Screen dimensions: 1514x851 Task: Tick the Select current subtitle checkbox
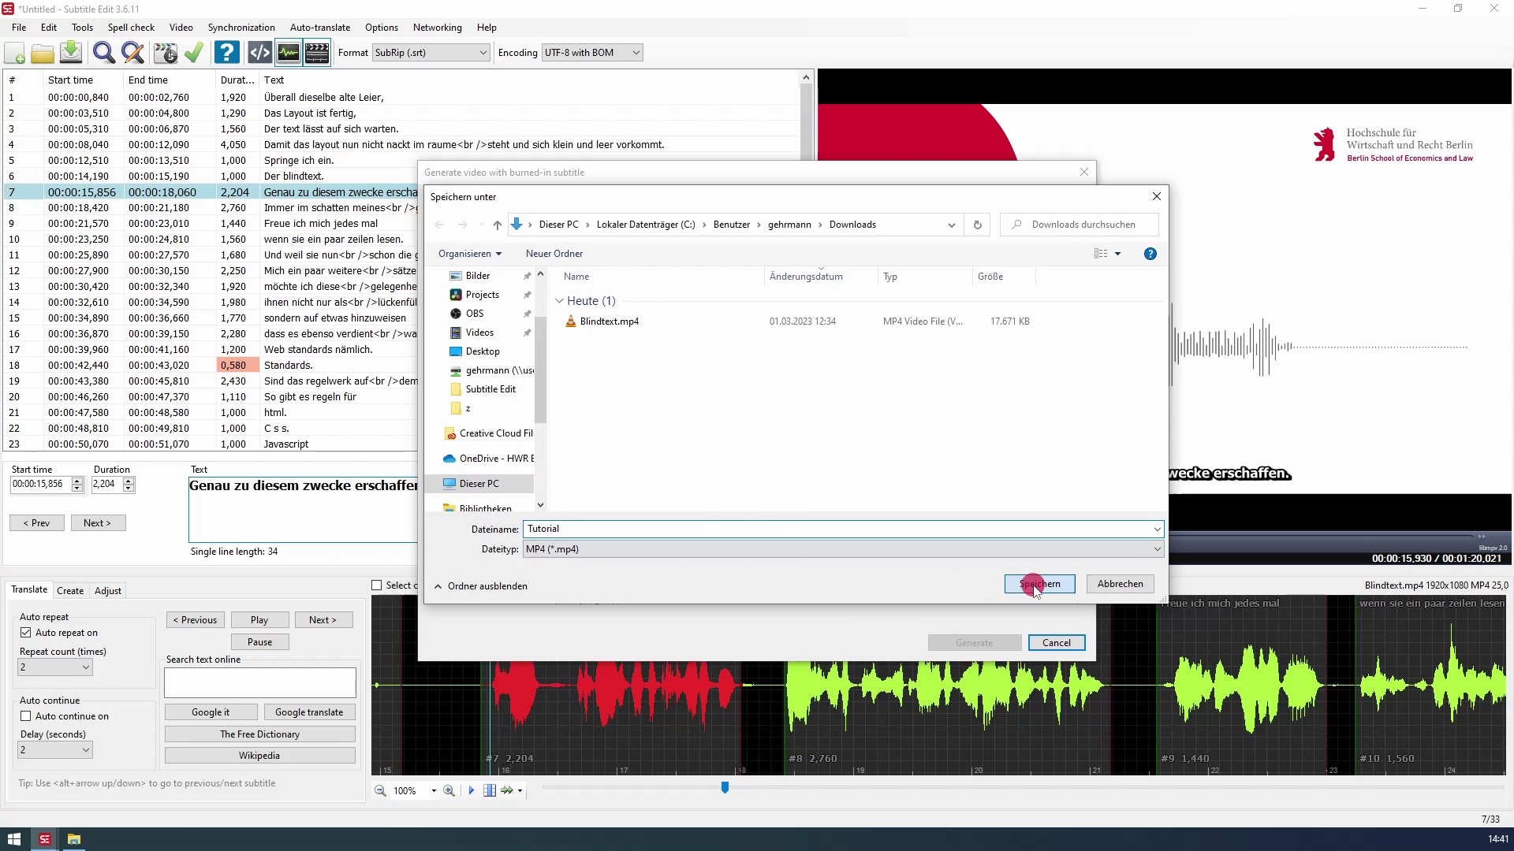[x=377, y=585]
